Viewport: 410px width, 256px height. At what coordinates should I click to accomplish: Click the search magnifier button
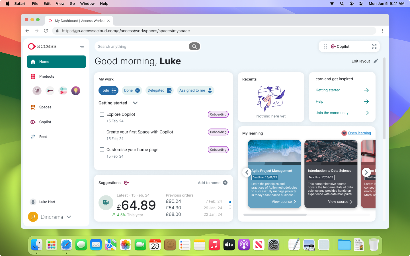pos(194,46)
